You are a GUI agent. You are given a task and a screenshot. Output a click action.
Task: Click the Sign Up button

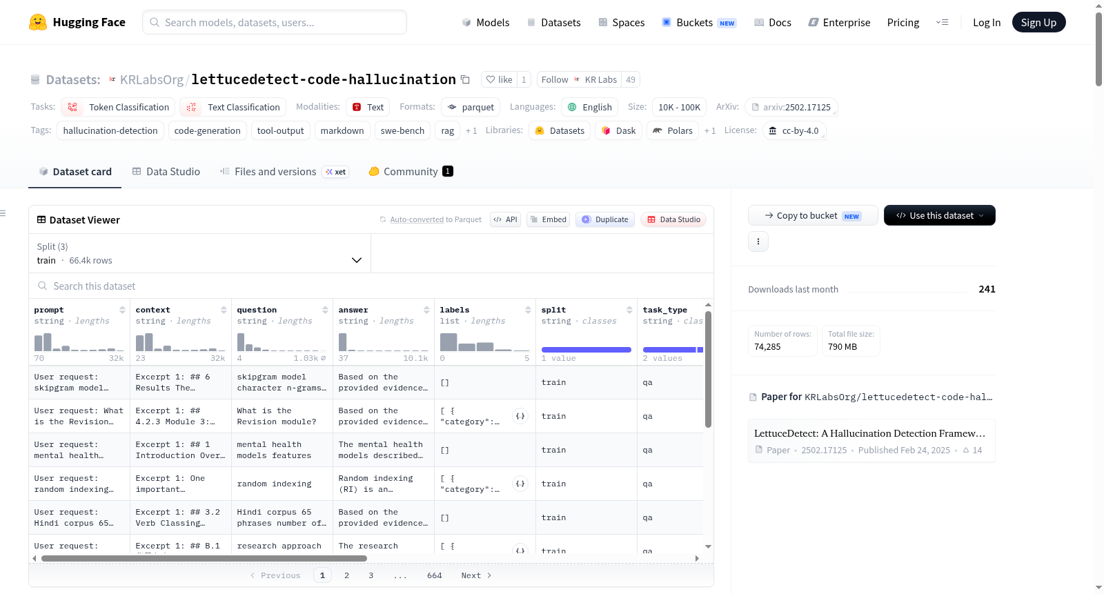coord(1038,22)
